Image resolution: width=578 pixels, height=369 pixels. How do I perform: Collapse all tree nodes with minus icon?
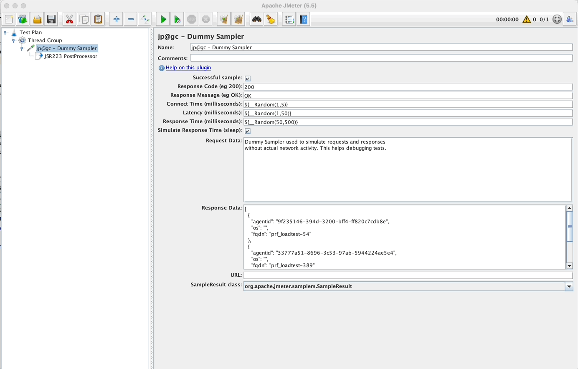[131, 19]
